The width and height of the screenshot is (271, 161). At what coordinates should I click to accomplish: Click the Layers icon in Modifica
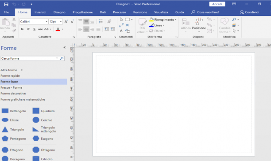click(234, 25)
